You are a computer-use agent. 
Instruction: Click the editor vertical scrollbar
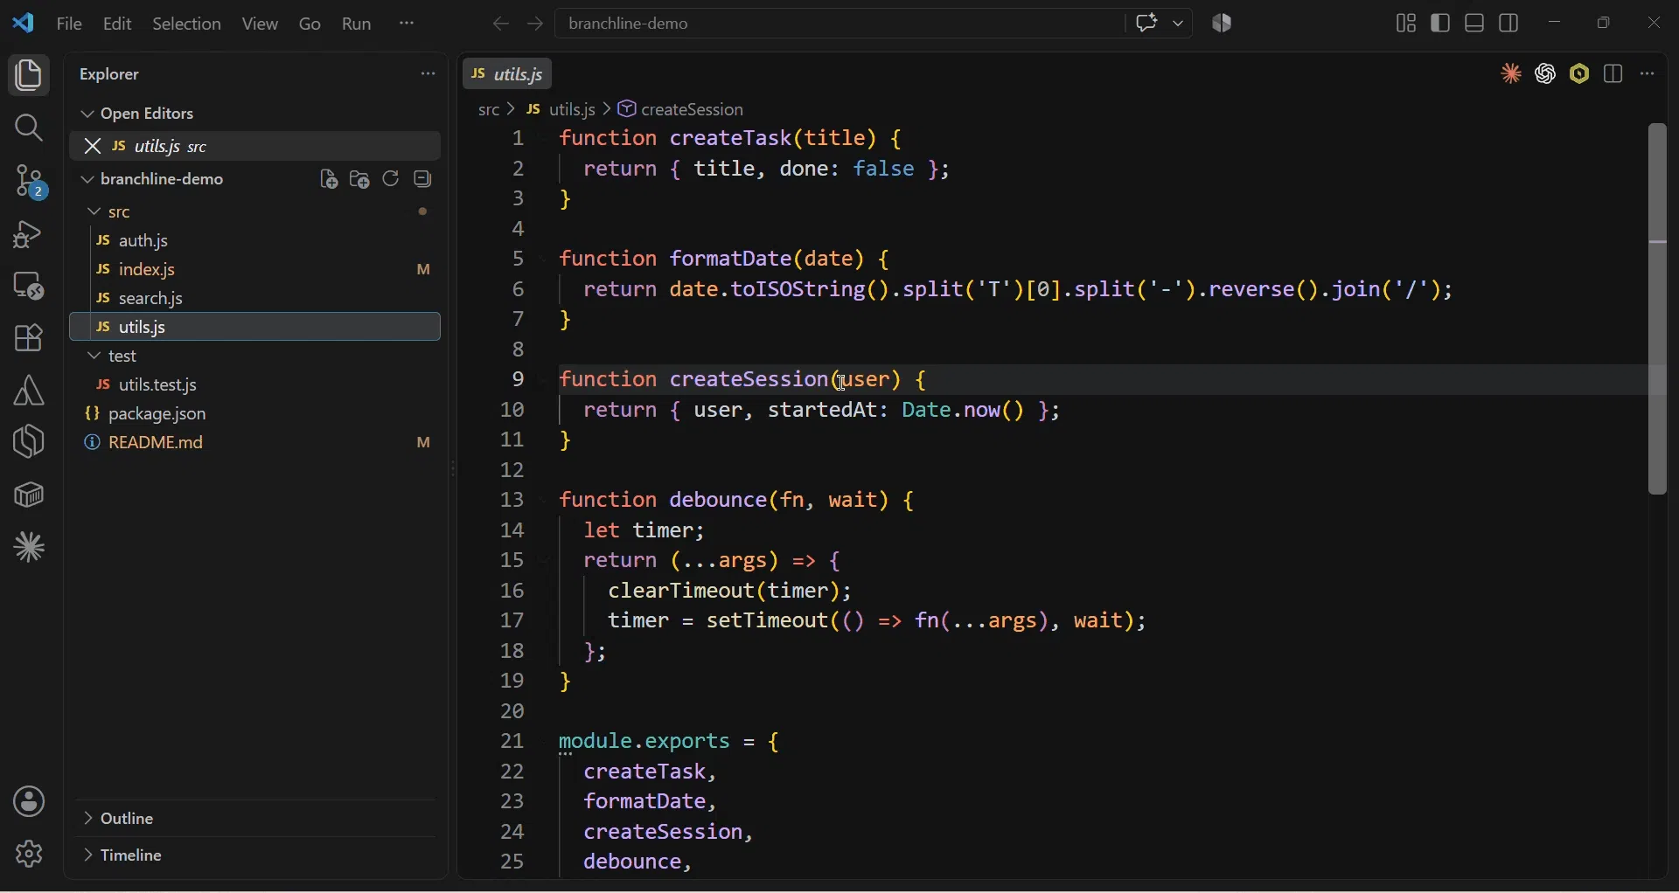coord(1658,310)
